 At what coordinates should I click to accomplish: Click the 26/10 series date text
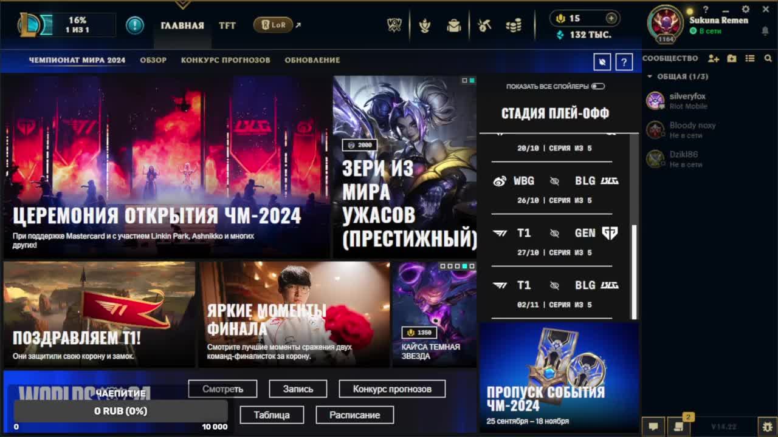[528, 200]
